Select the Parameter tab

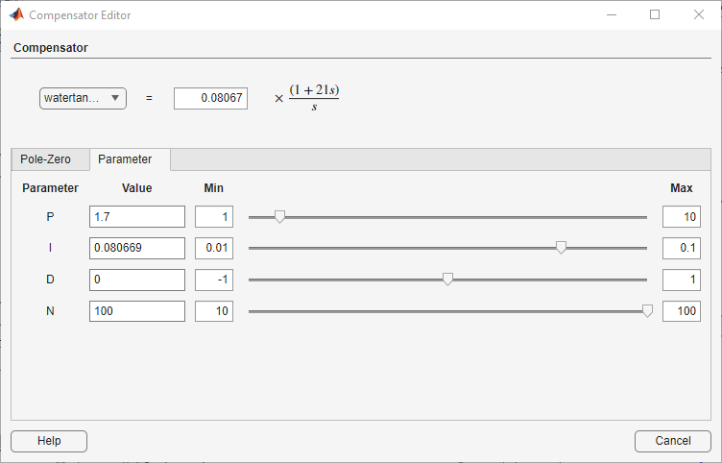pyautogui.click(x=125, y=159)
